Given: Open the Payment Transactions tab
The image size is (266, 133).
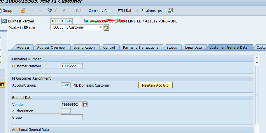Looking at the screenshot, I should pyautogui.click(x=140, y=47).
